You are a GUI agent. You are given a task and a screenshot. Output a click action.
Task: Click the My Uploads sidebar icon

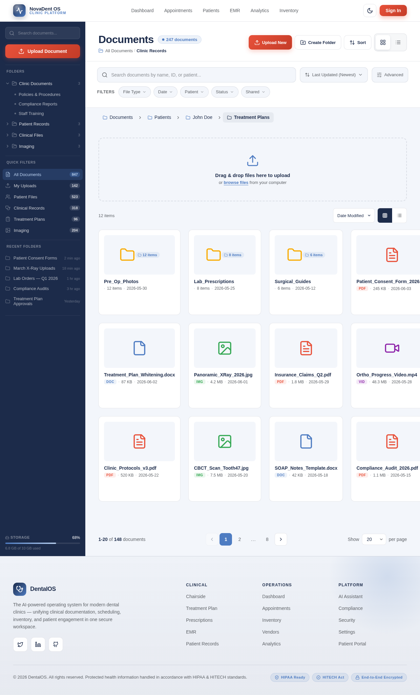pos(8,186)
